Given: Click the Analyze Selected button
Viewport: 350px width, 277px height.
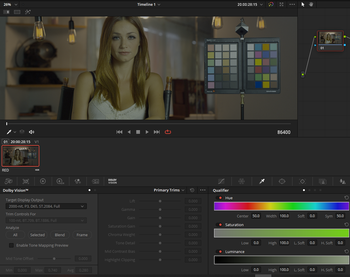Looking at the screenshot, I should pyautogui.click(x=37, y=235).
